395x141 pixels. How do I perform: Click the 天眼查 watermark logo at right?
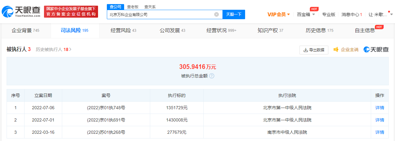click(x=376, y=49)
